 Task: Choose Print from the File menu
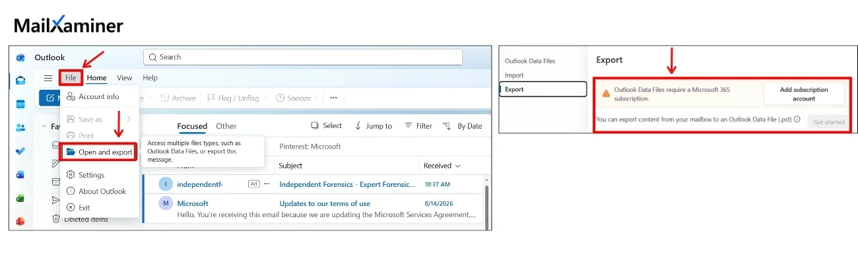click(x=99, y=135)
